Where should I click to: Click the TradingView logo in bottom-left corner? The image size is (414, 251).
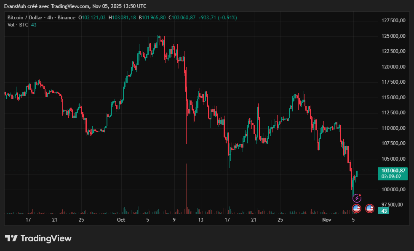(x=38, y=238)
